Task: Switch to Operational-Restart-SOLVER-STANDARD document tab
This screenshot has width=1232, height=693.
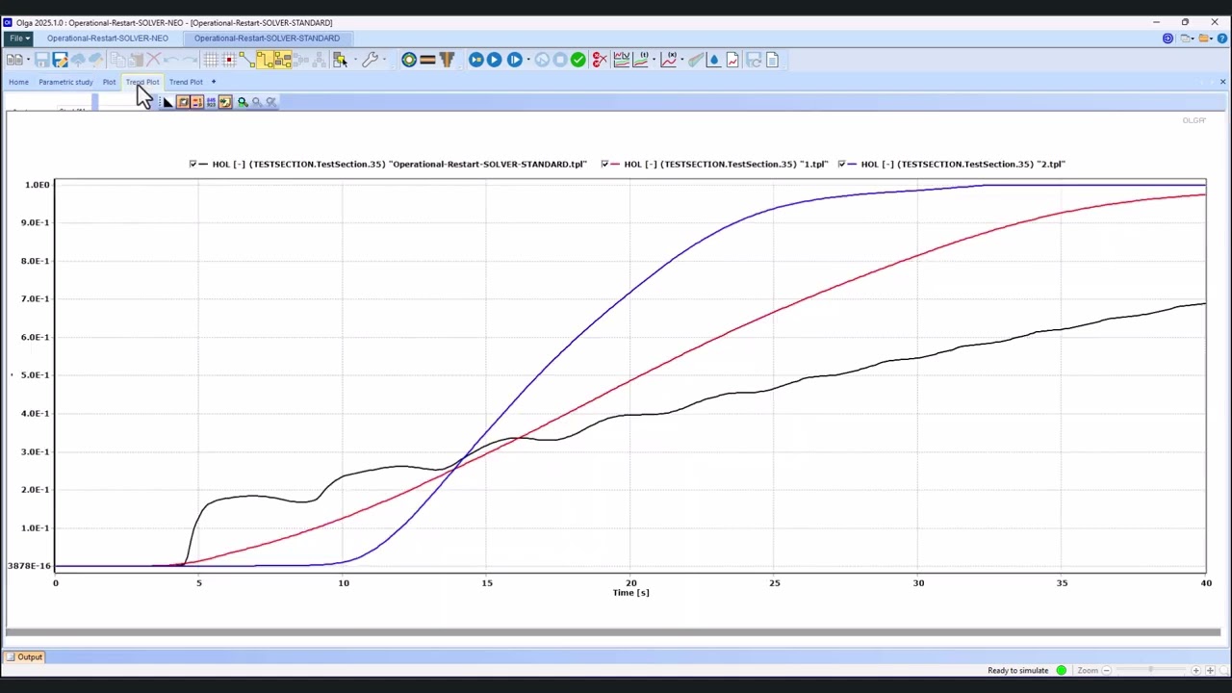Action: click(267, 38)
